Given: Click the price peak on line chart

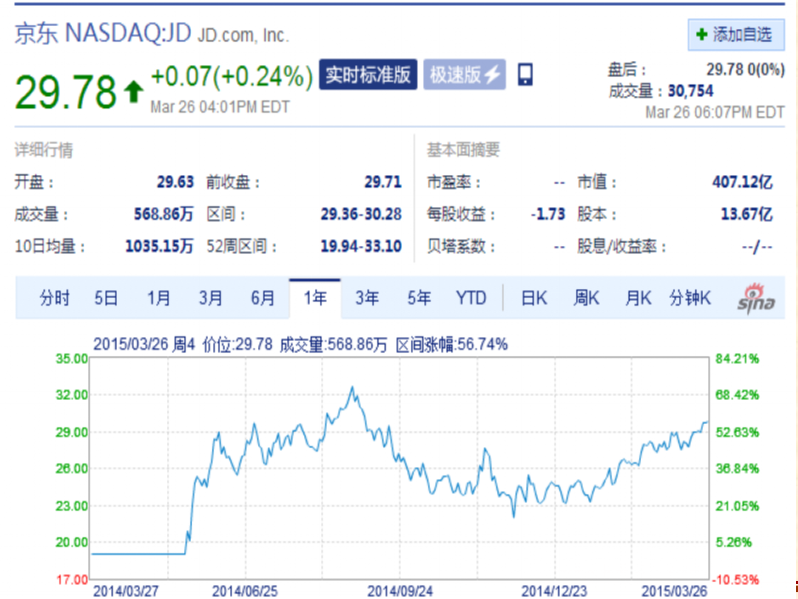Looking at the screenshot, I should tap(352, 388).
